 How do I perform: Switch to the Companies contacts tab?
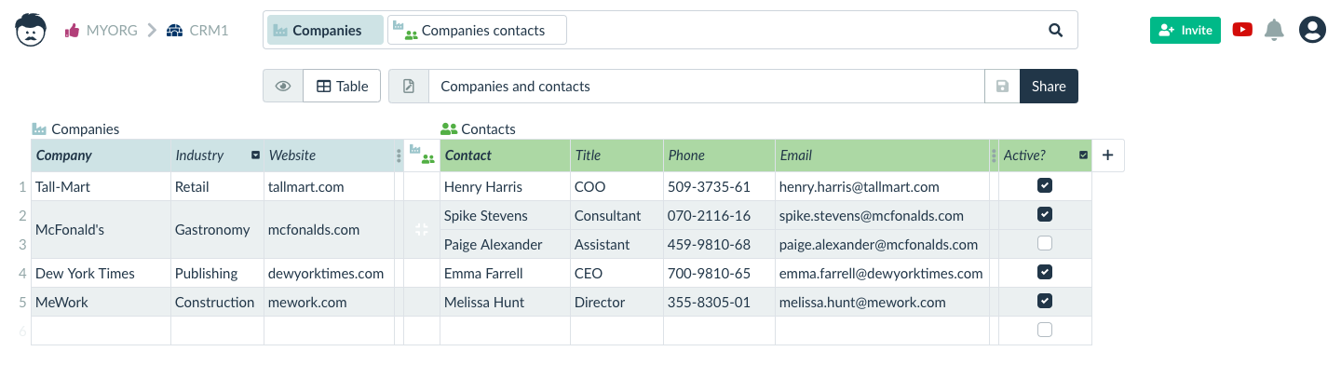477,30
